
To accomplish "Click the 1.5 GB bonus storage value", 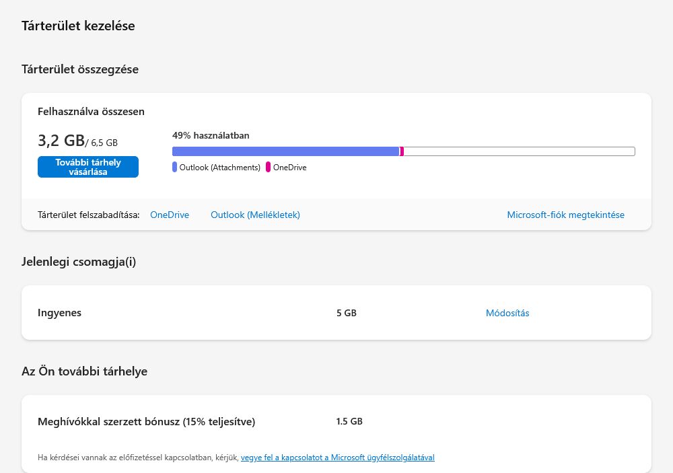I will [x=349, y=422].
